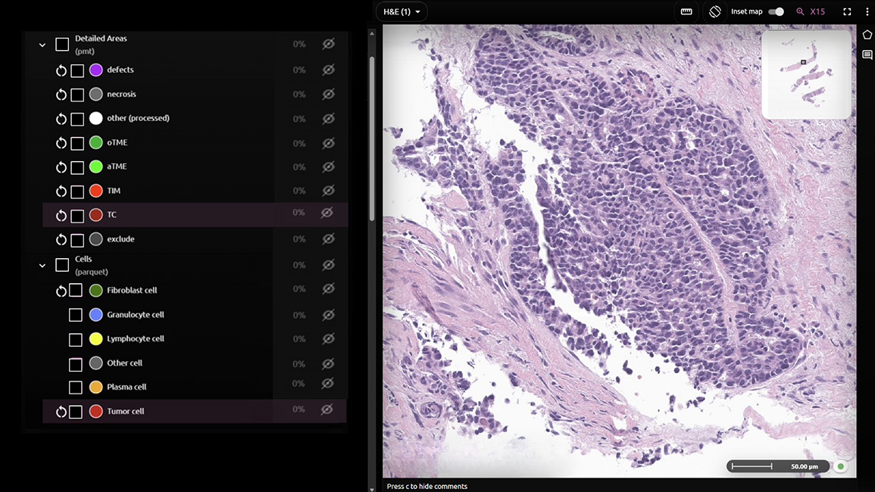Toggle visibility of the Cells group
Image resolution: width=875 pixels, height=492 pixels.
[x=329, y=264]
